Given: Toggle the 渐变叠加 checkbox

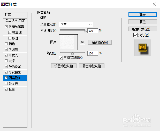Looking at the screenshot, I should 6,72.
